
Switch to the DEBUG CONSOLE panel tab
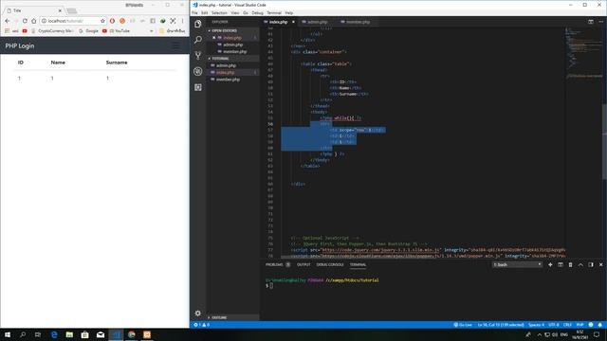tap(330, 265)
